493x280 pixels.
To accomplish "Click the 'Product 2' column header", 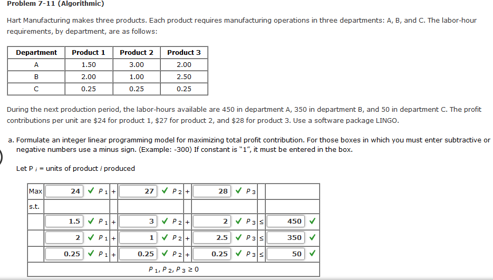I will [x=137, y=53].
